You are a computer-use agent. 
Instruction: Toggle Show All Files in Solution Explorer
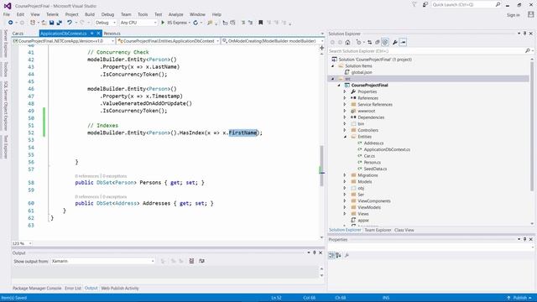click(x=385, y=43)
